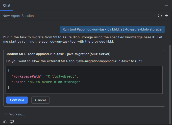Give the response a thumbs up
Viewport: 172px width, 125px height.
click(6, 122)
